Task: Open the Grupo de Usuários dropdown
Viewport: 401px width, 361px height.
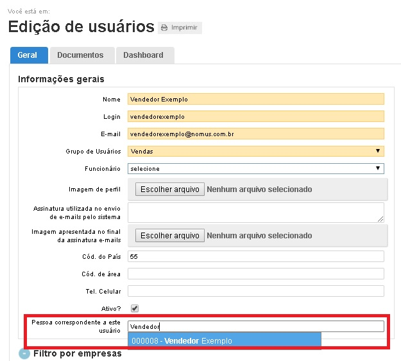Action: click(256, 151)
